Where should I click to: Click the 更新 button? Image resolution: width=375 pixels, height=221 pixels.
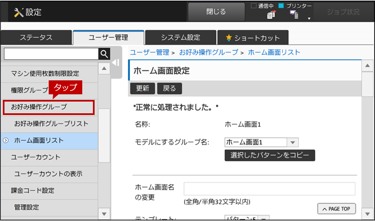tap(143, 88)
